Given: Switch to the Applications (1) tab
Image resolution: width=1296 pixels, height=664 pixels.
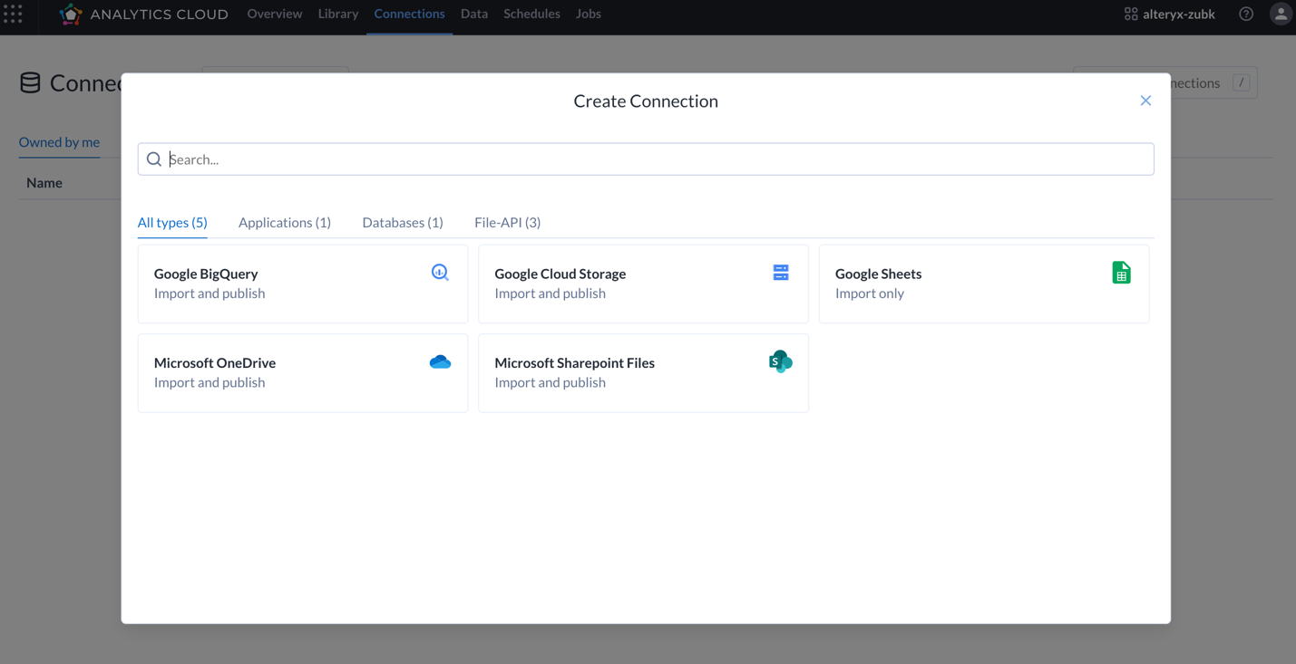Looking at the screenshot, I should [284, 222].
